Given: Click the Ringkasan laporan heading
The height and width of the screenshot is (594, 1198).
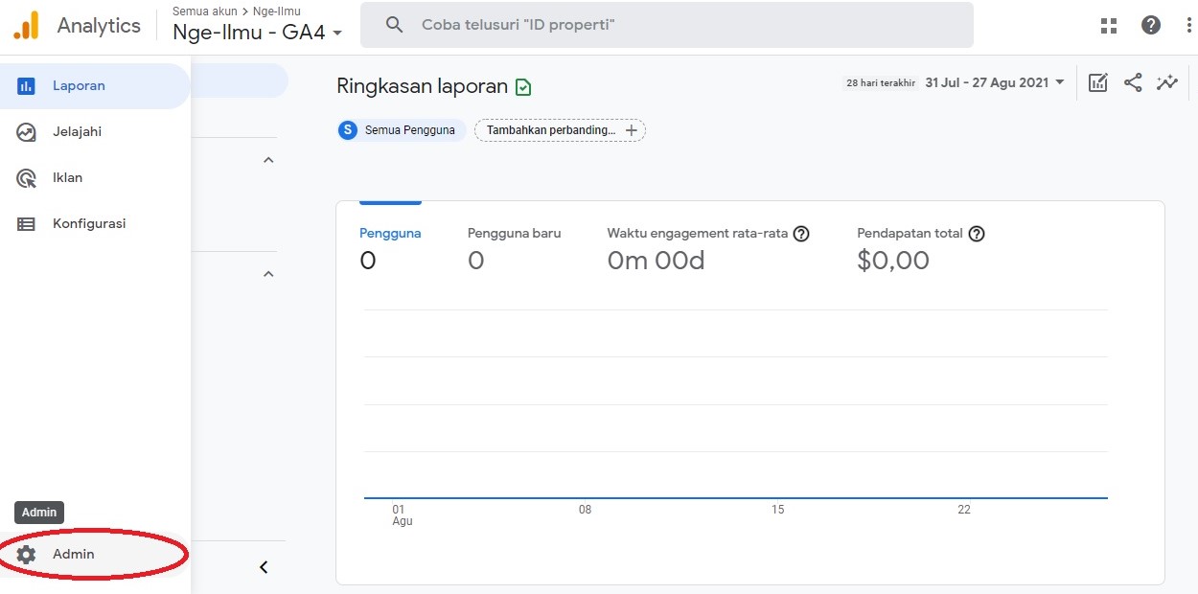Looking at the screenshot, I should 422,86.
